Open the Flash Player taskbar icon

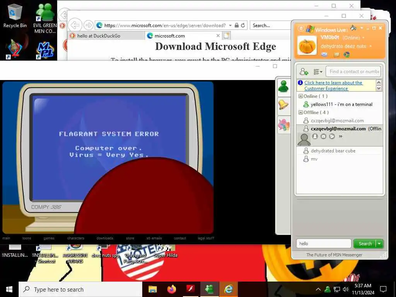[x=191, y=289]
